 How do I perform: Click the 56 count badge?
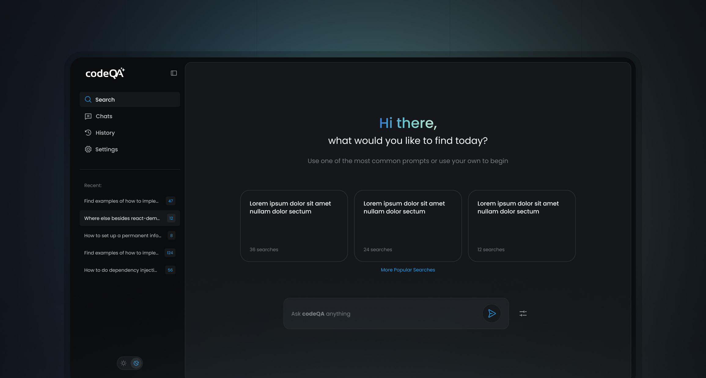coord(170,270)
